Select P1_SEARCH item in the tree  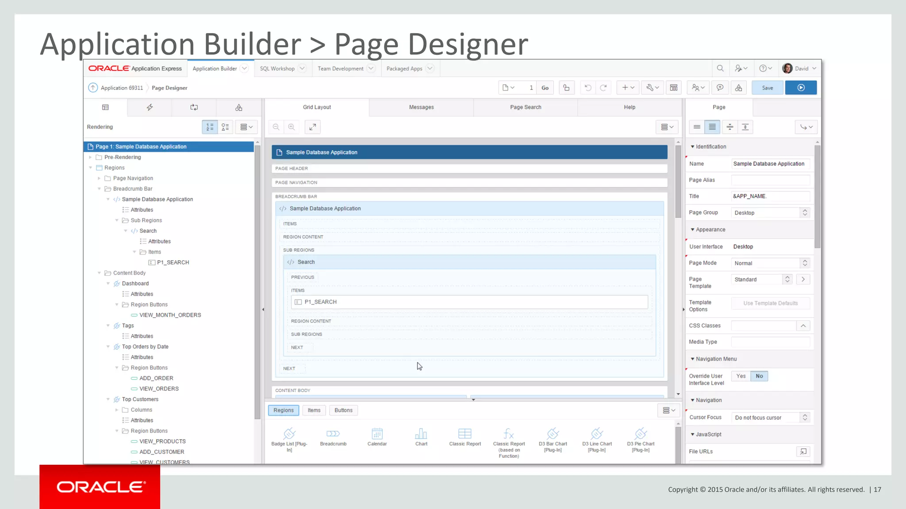click(x=173, y=262)
